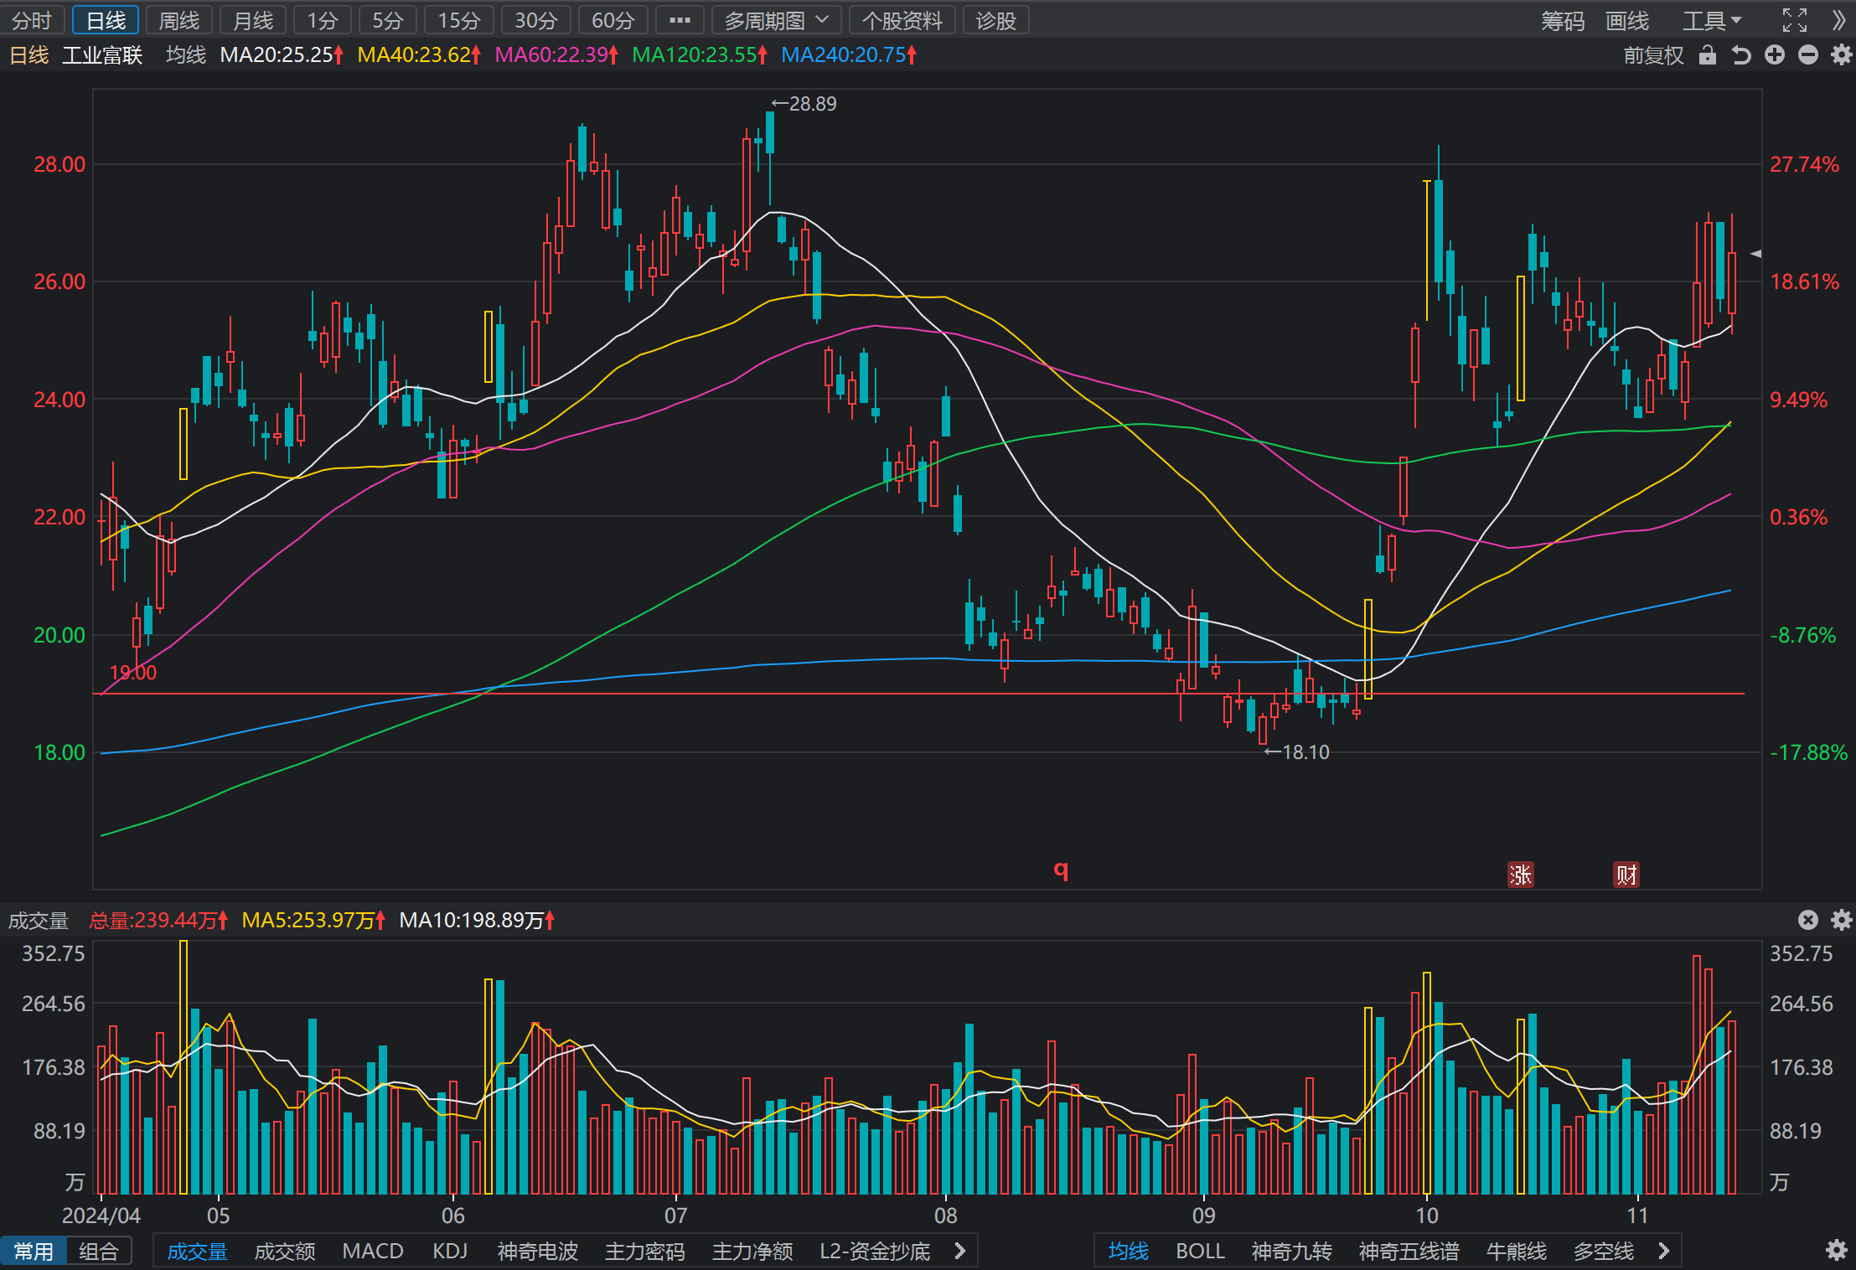This screenshot has width=1856, height=1270.
Task: Click the 均线 indicator label
Action: click(185, 55)
